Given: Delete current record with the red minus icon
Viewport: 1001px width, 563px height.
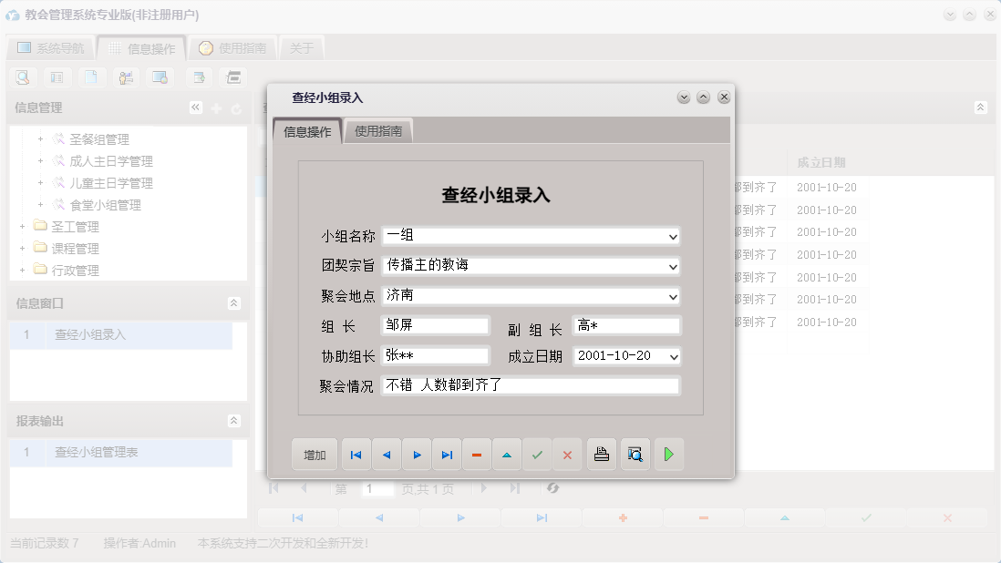Looking at the screenshot, I should 477,454.
